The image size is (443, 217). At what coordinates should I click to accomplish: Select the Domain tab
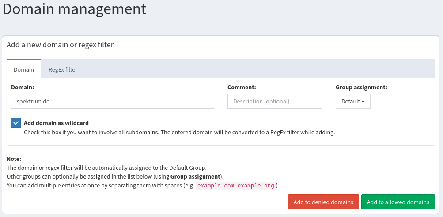(x=24, y=69)
